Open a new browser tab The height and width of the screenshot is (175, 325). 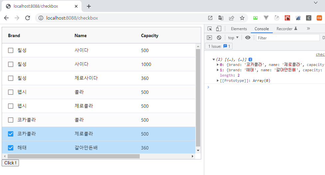coord(89,6)
